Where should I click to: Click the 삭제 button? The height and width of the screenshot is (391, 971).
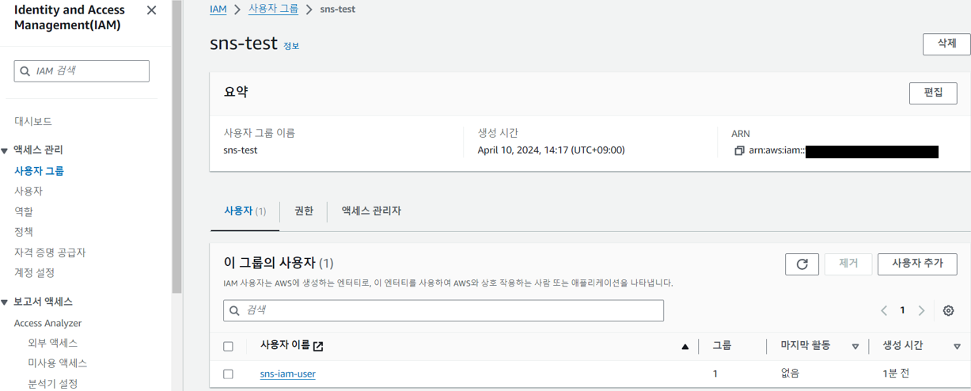point(946,44)
